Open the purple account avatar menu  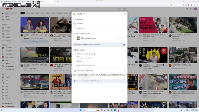coord(195,9)
